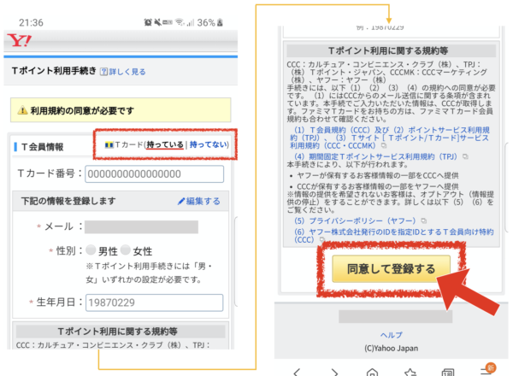
Task: Open browser menu with 新 badge
Action: point(487,370)
